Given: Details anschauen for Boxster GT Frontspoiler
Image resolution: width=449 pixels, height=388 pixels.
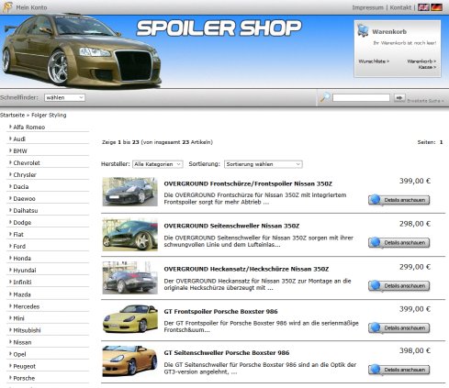Looking at the screenshot, I should [399, 328].
